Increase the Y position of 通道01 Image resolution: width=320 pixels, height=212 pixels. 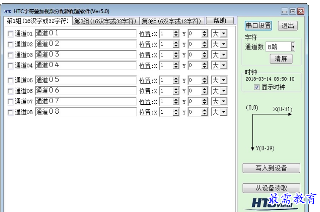pos(204,32)
